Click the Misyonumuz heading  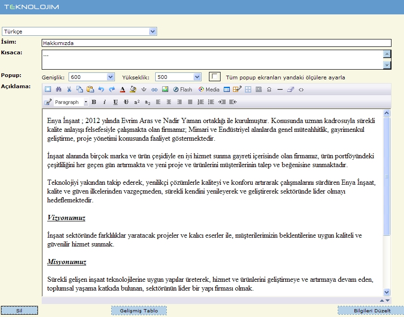pos(67,262)
